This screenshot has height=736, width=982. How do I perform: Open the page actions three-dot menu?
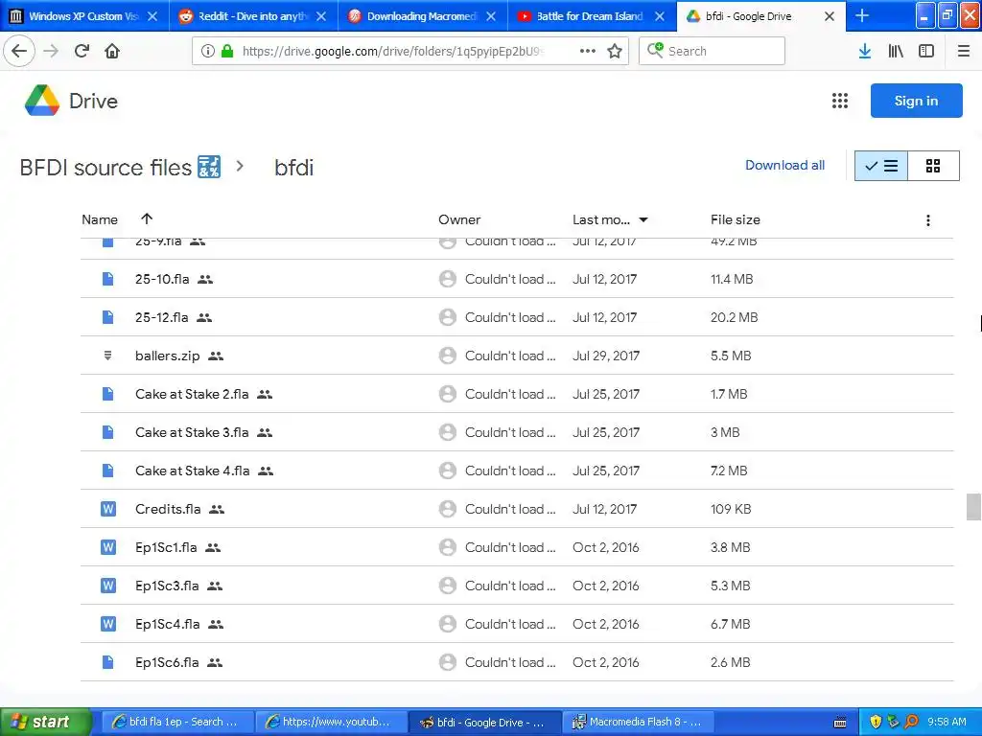click(x=588, y=51)
